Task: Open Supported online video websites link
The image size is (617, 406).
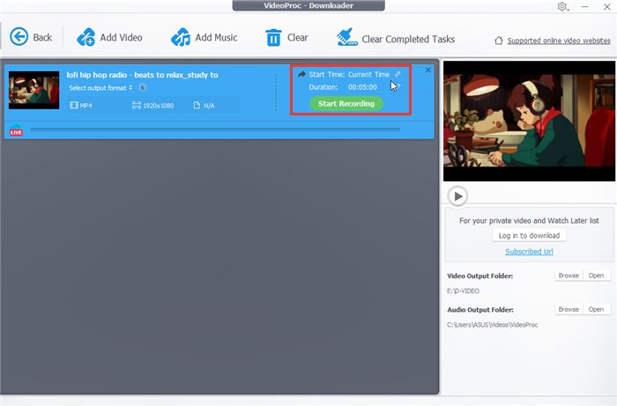Action: point(559,41)
